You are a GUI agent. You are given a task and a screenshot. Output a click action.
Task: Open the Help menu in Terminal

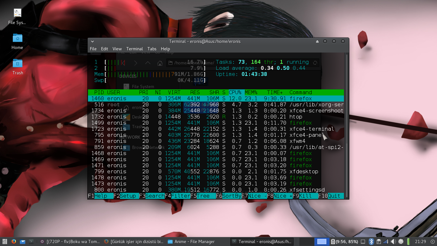[165, 49]
